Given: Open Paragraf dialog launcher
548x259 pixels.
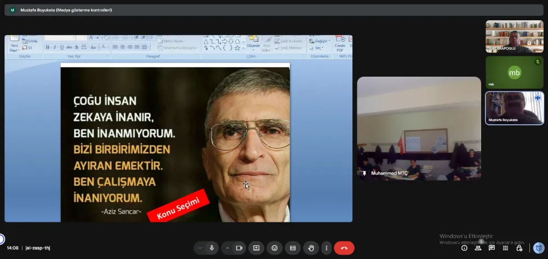Looking at the screenshot, I should tap(198, 56).
